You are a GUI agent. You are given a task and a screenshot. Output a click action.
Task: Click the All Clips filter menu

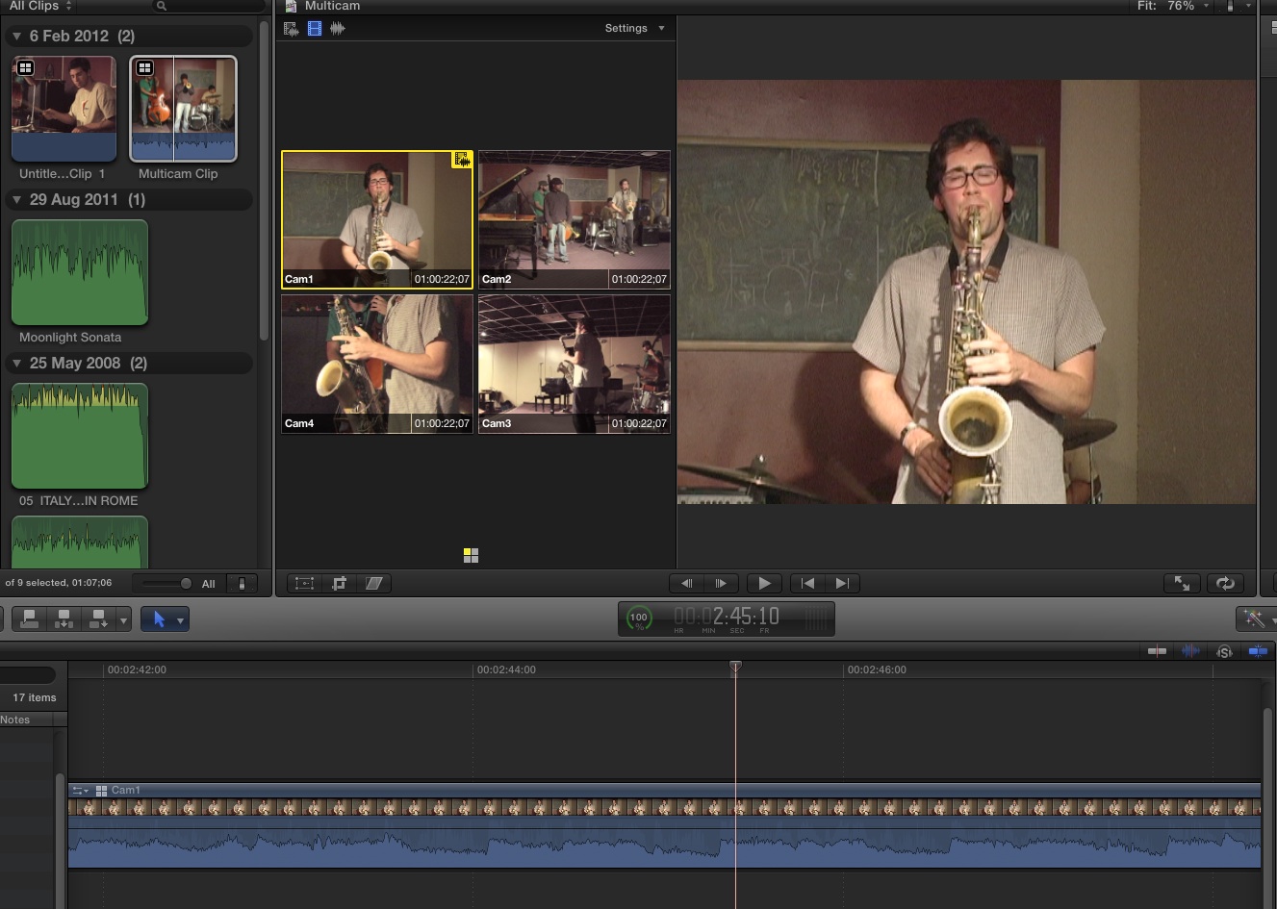40,6
